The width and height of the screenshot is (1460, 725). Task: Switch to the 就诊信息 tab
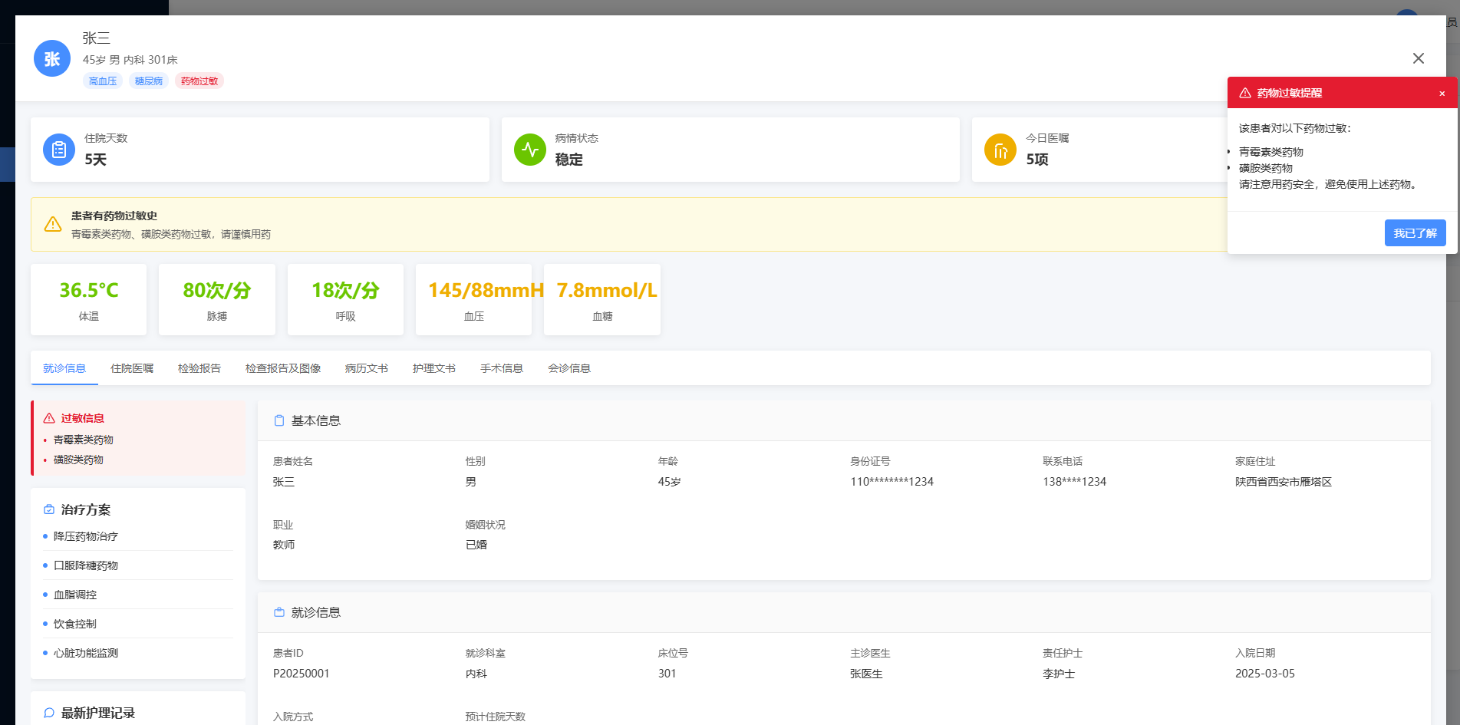pyautogui.click(x=64, y=368)
